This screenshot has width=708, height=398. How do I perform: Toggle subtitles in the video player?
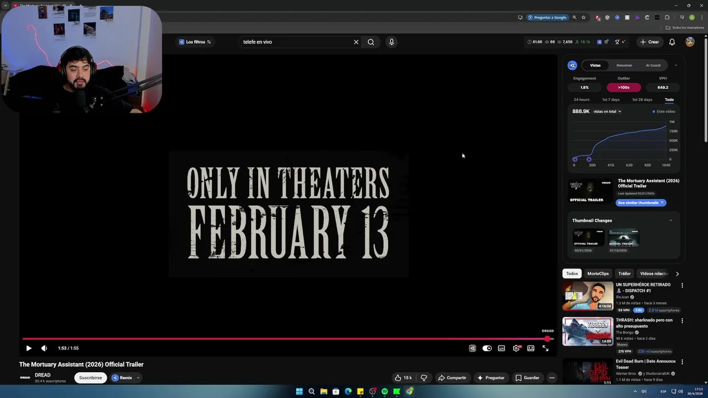[x=501, y=348]
